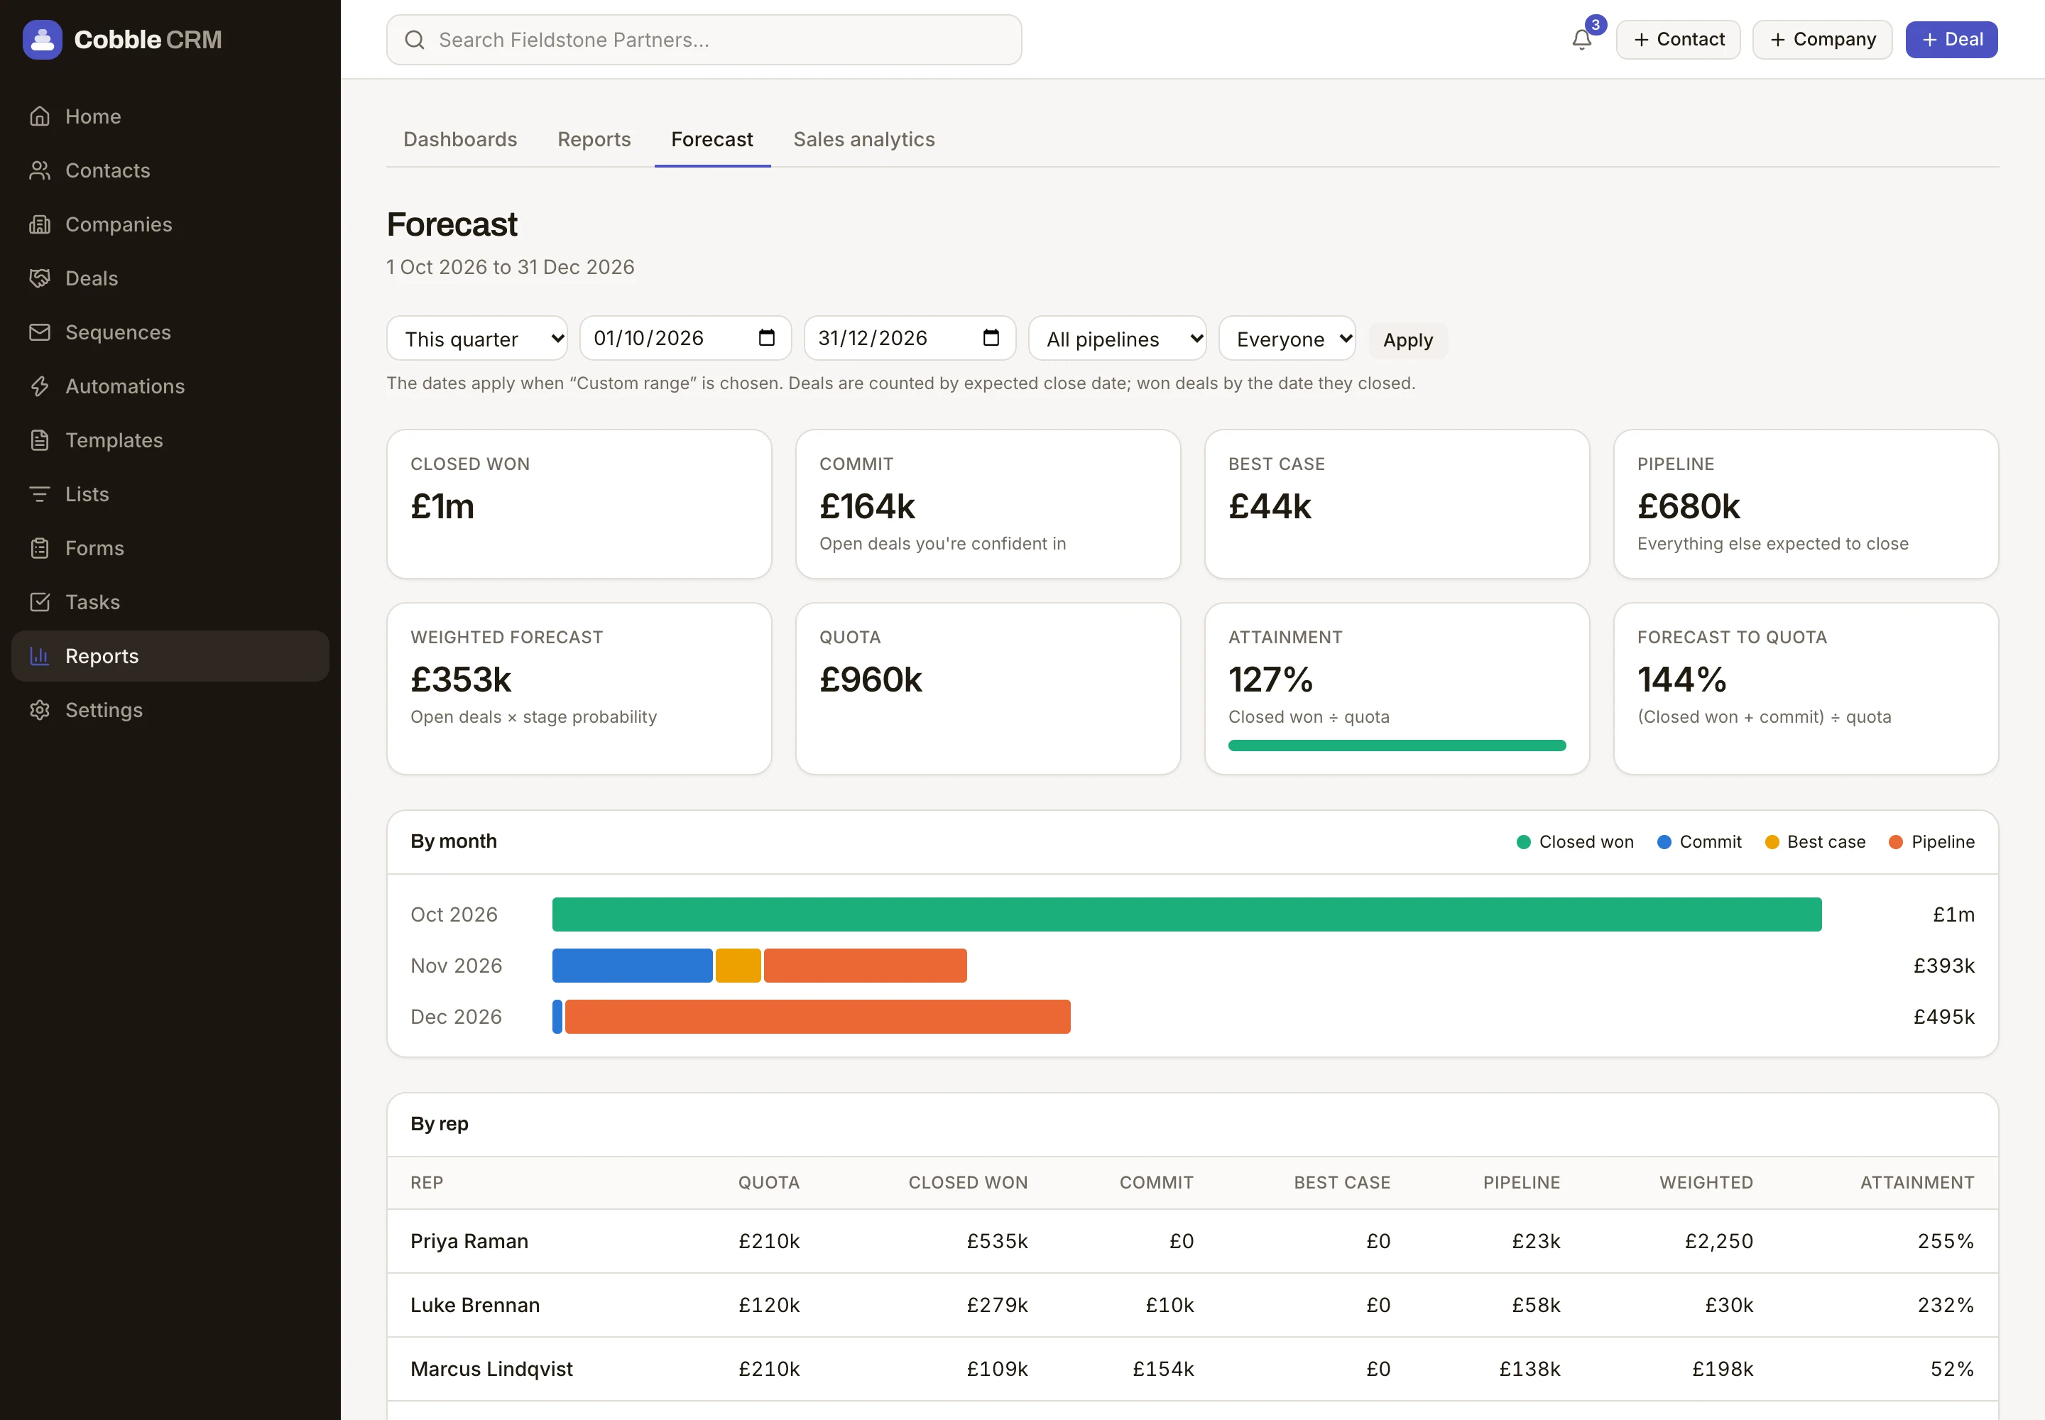This screenshot has height=1420, width=2045.
Task: Expand the This quarter period dropdown
Action: [x=477, y=339]
